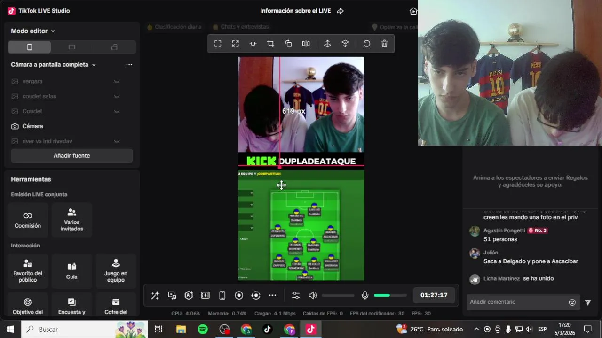This screenshot has width=602, height=338.
Task: Click the share arrow next to Información sobre el LIVE
Action: (341, 11)
